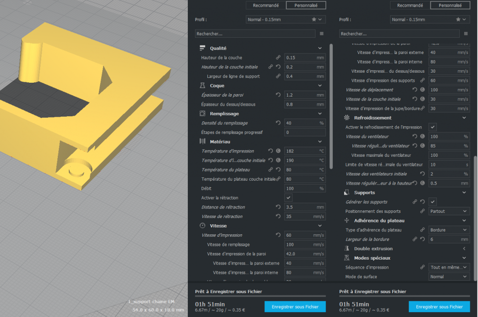The image size is (478, 317).
Task: Switch to Recommandé tab in left panel
Action: point(266,5)
